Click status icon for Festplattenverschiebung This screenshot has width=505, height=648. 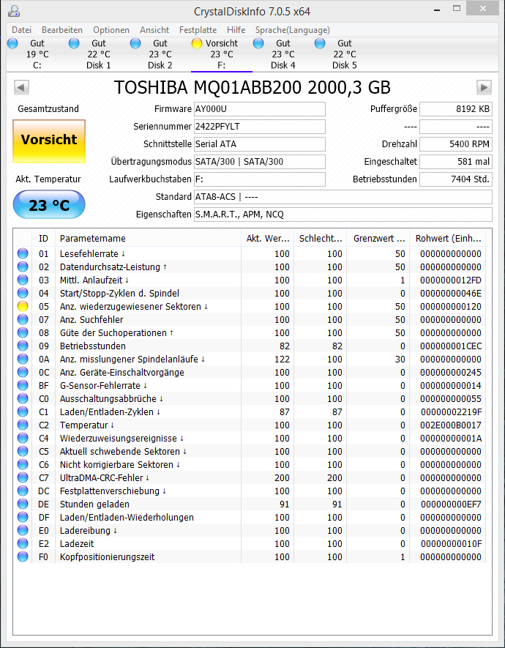pos(23,491)
